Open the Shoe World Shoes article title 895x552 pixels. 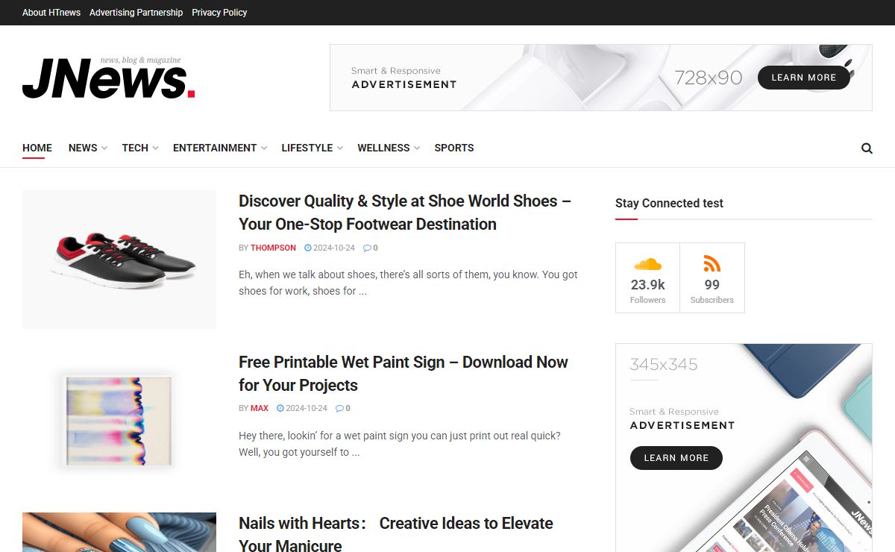click(x=405, y=213)
